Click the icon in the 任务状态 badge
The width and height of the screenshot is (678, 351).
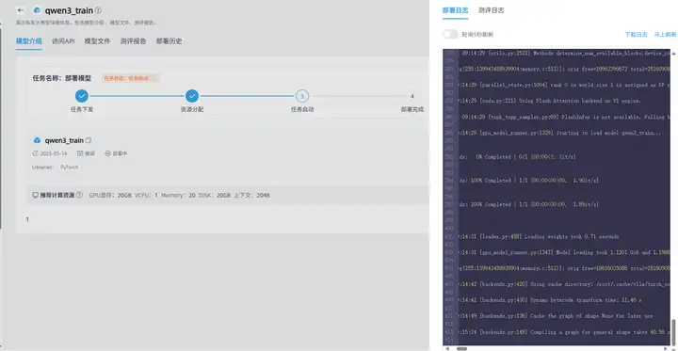tap(153, 78)
